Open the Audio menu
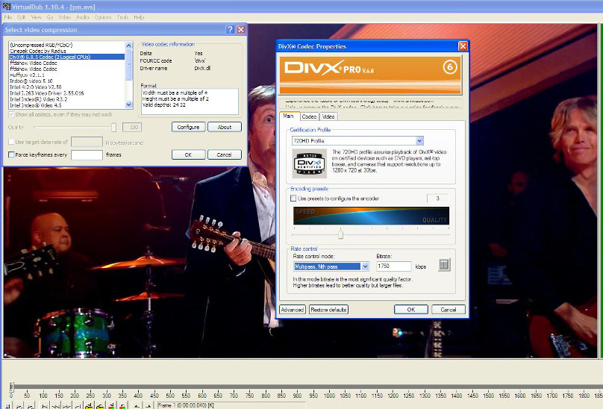This screenshot has width=603, height=409. coord(82,17)
